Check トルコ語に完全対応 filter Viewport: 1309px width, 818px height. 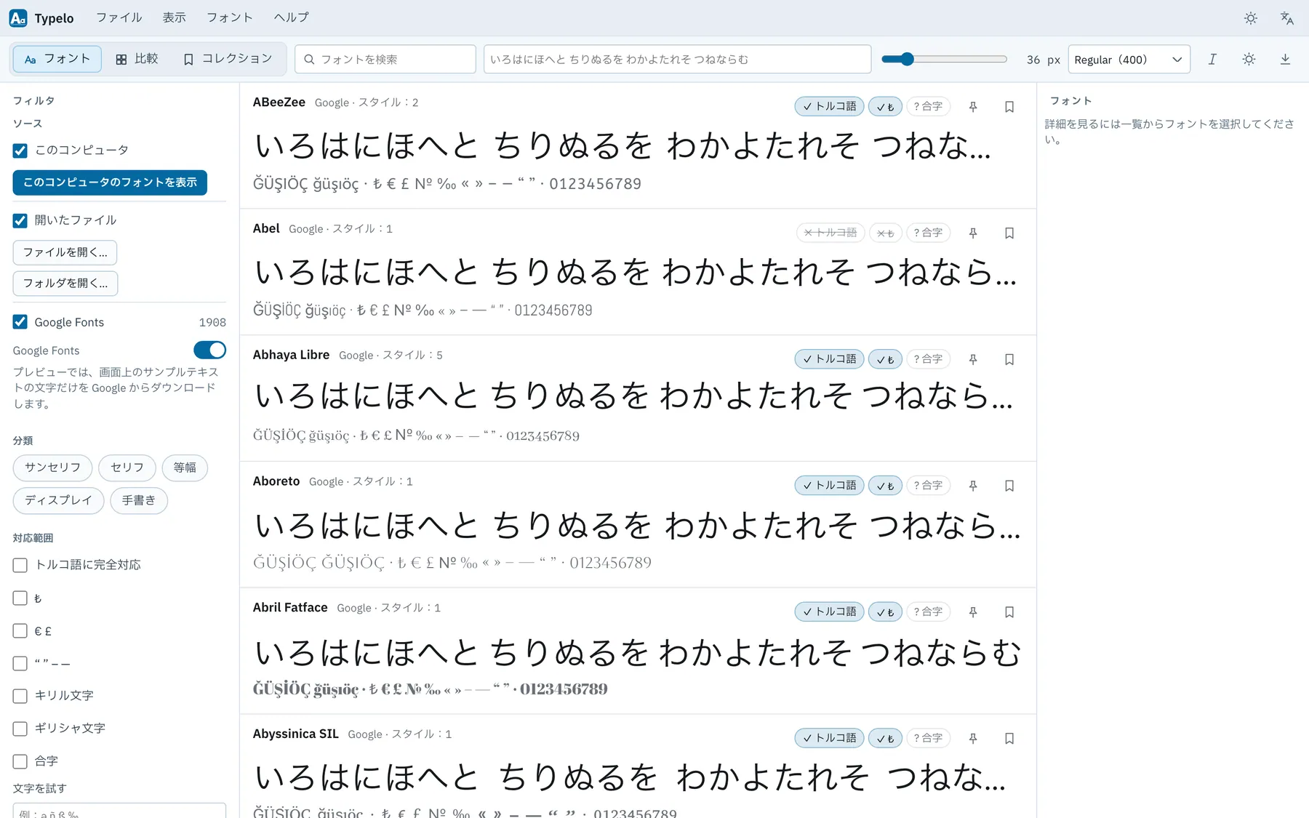(x=20, y=565)
